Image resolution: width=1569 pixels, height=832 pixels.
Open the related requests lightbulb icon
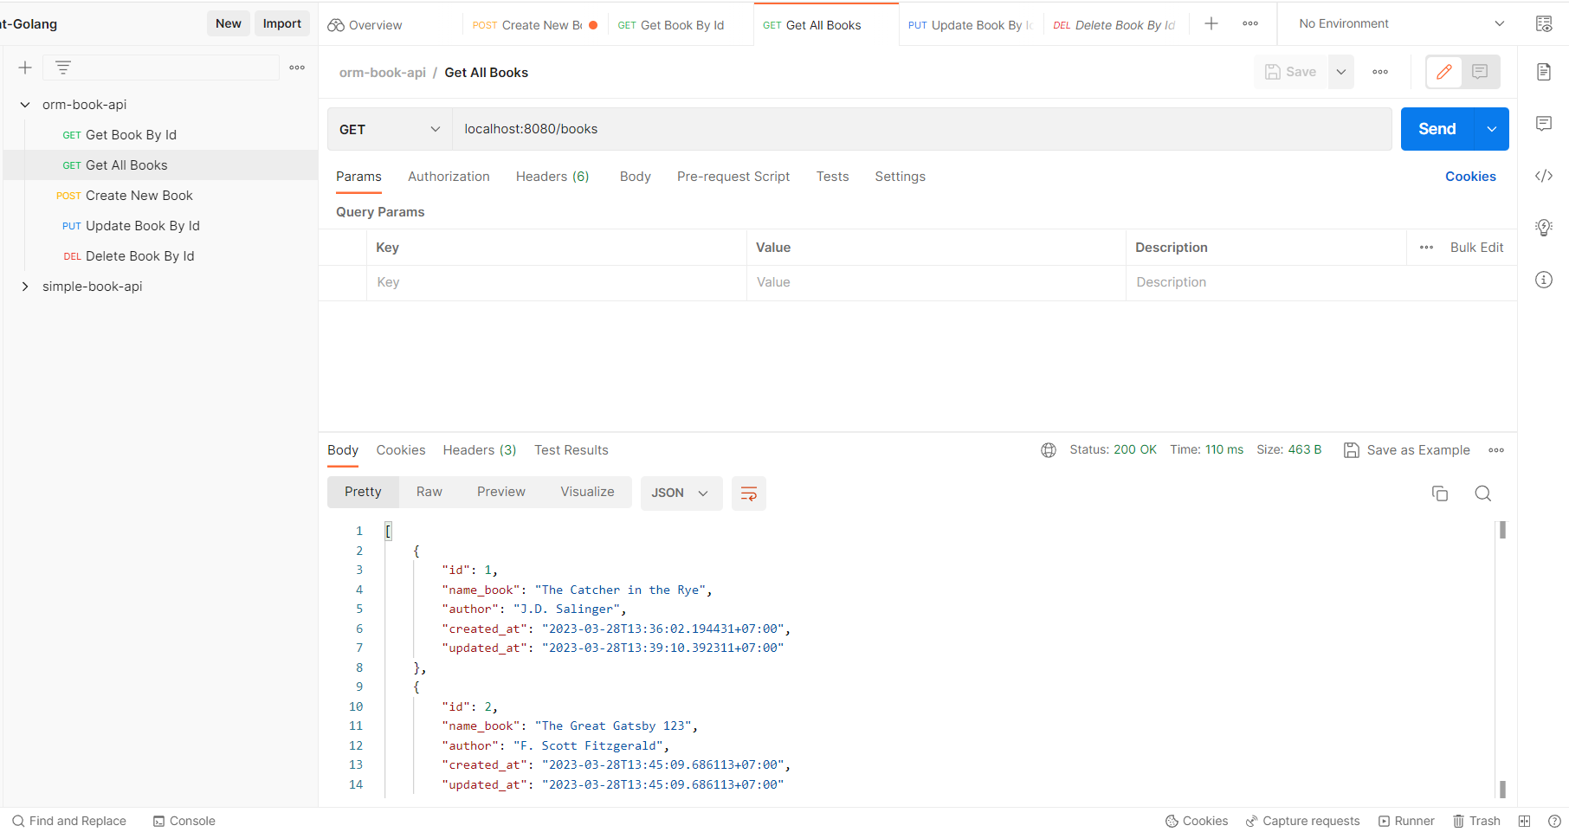[x=1544, y=228]
